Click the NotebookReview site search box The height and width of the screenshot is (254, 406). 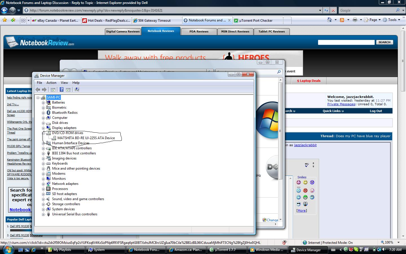(x=346, y=42)
